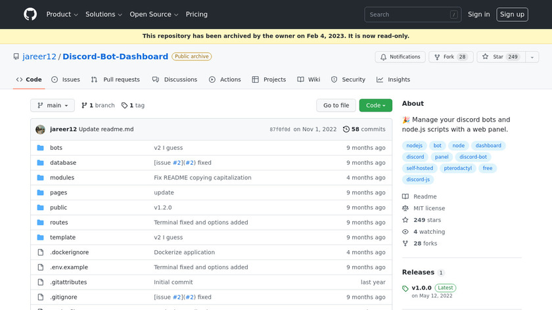Viewport: 552px width, 310px height.
Task: Select the discord-bot topic tag
Action: pos(473,157)
